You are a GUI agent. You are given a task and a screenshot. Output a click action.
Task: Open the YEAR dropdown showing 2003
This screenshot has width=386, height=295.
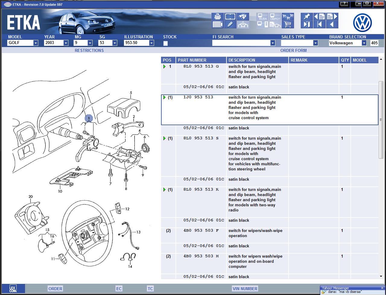tap(66, 43)
